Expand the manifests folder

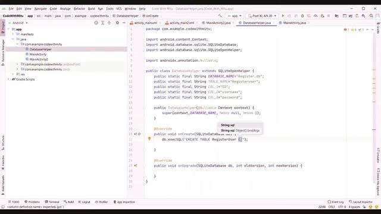pos(13,34)
